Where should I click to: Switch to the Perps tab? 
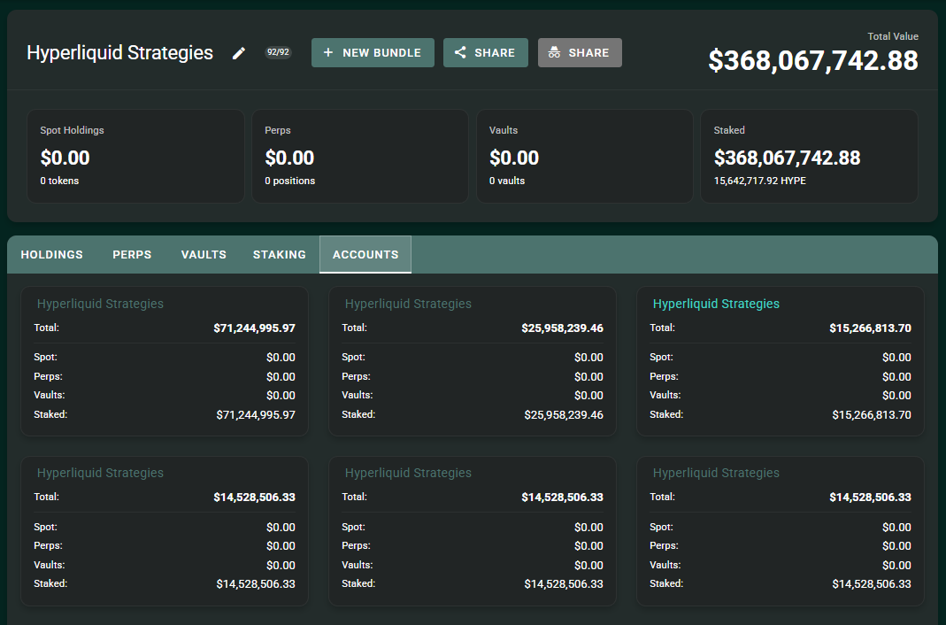(132, 255)
